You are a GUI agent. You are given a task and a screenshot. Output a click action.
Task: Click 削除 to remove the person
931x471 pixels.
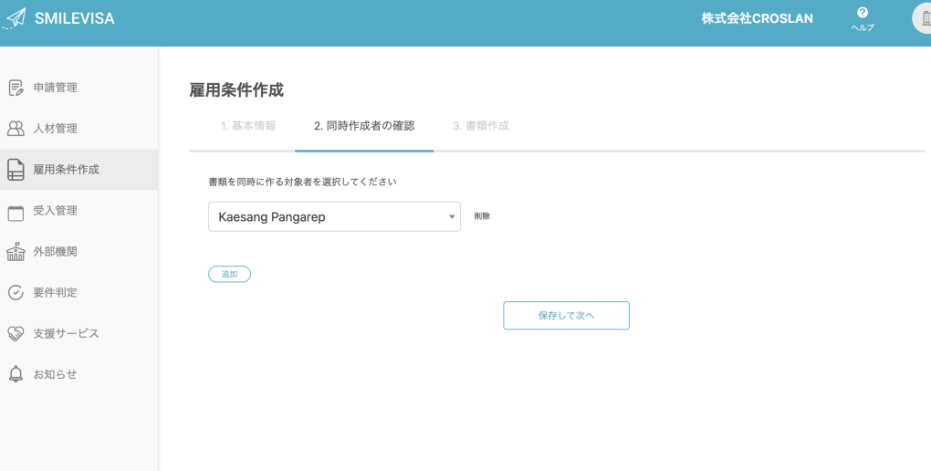tap(482, 216)
